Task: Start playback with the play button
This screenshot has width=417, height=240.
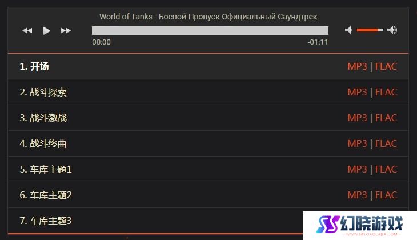Action: point(46,31)
